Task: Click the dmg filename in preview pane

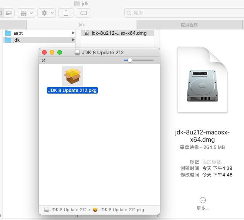Action: [x=202, y=136]
